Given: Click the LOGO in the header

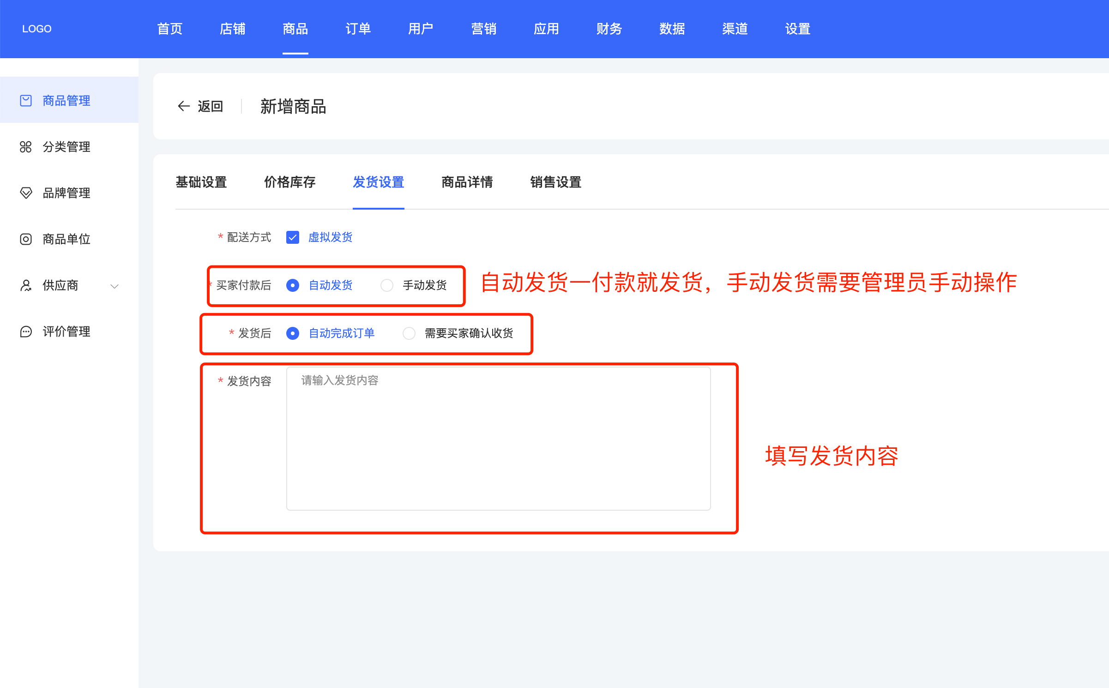Looking at the screenshot, I should (x=37, y=29).
